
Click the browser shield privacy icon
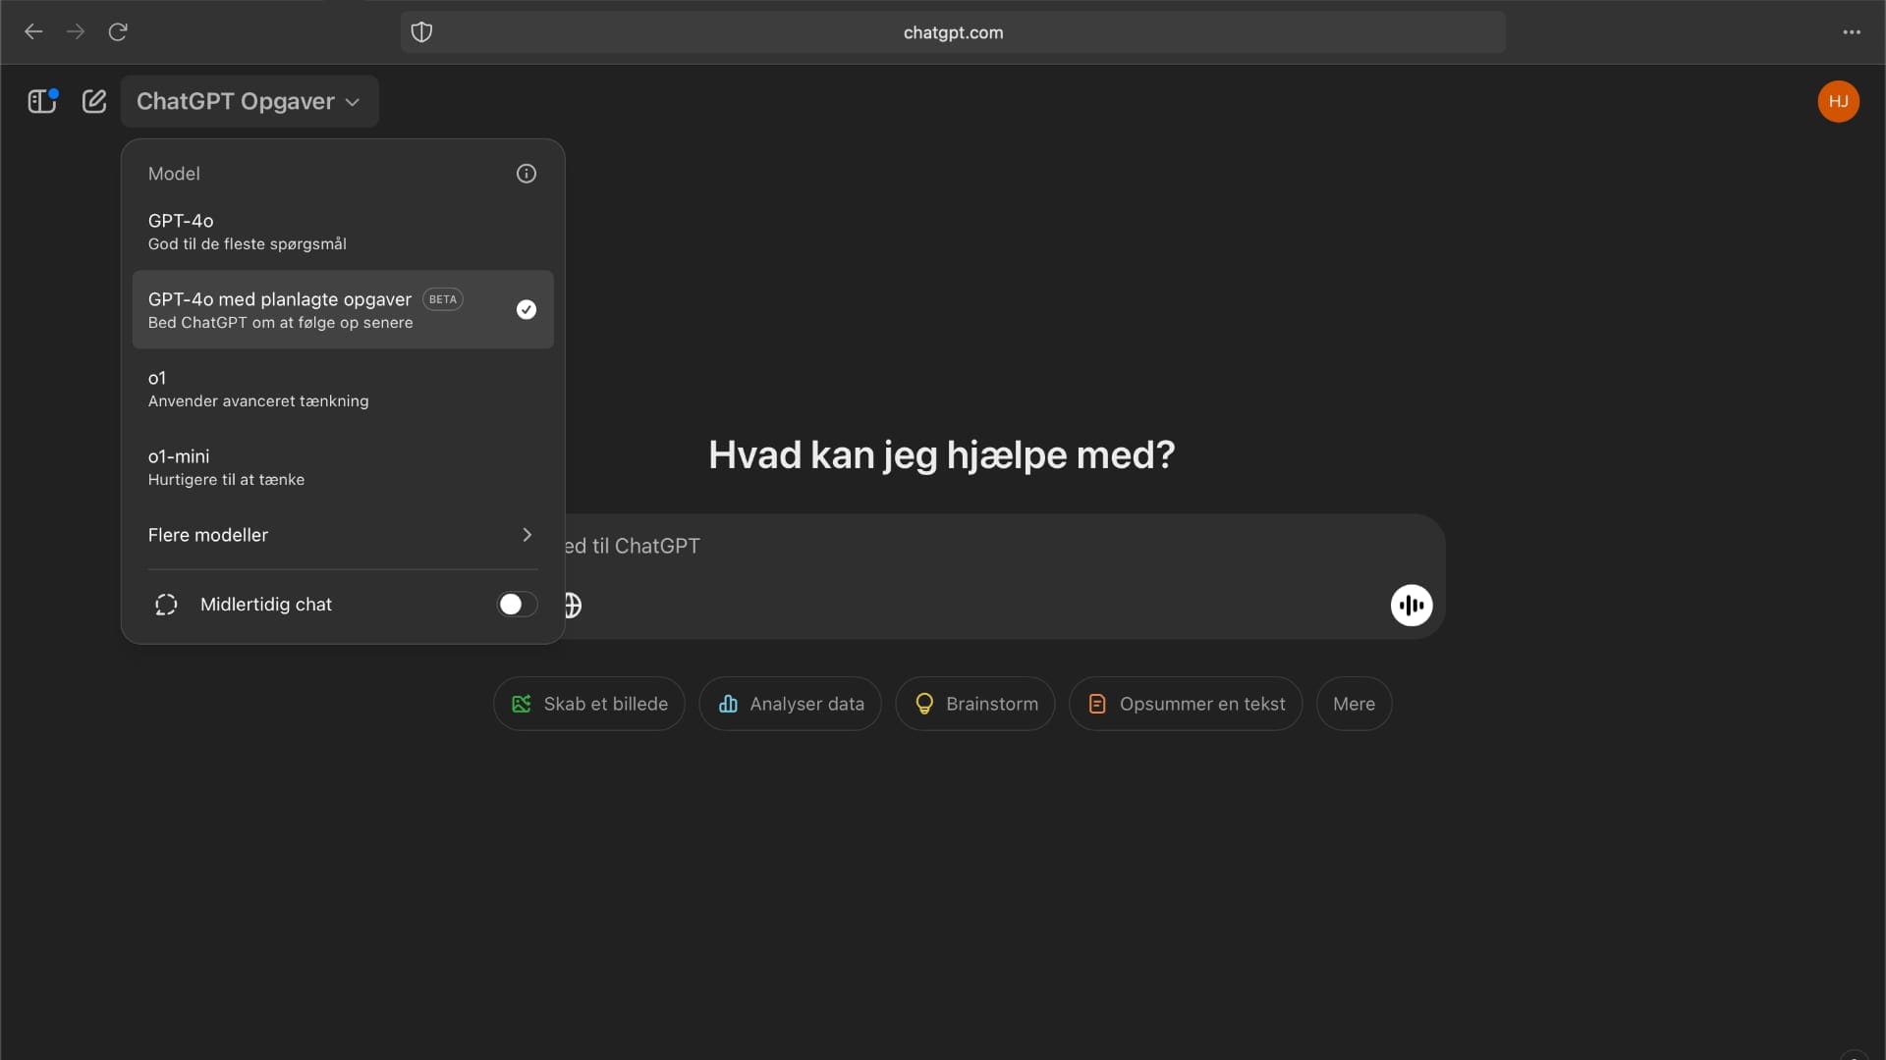pyautogui.click(x=421, y=32)
